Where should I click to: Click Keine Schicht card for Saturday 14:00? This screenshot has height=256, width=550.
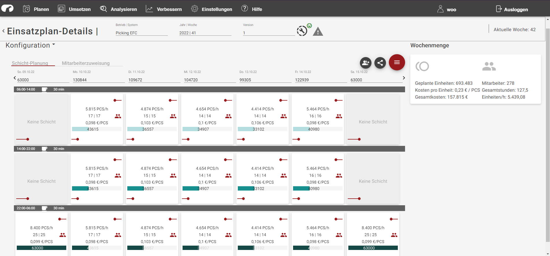373,178
